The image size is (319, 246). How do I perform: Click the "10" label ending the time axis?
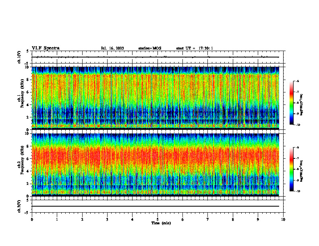click(x=283, y=219)
